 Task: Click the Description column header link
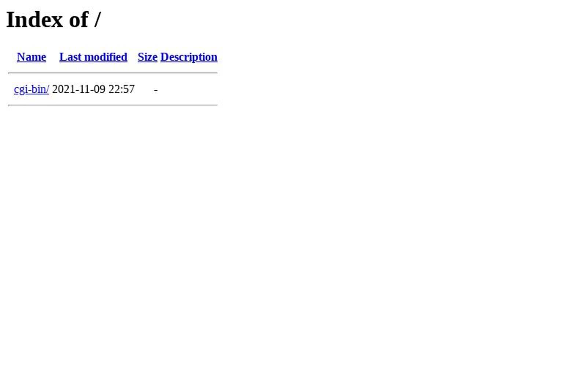click(189, 57)
